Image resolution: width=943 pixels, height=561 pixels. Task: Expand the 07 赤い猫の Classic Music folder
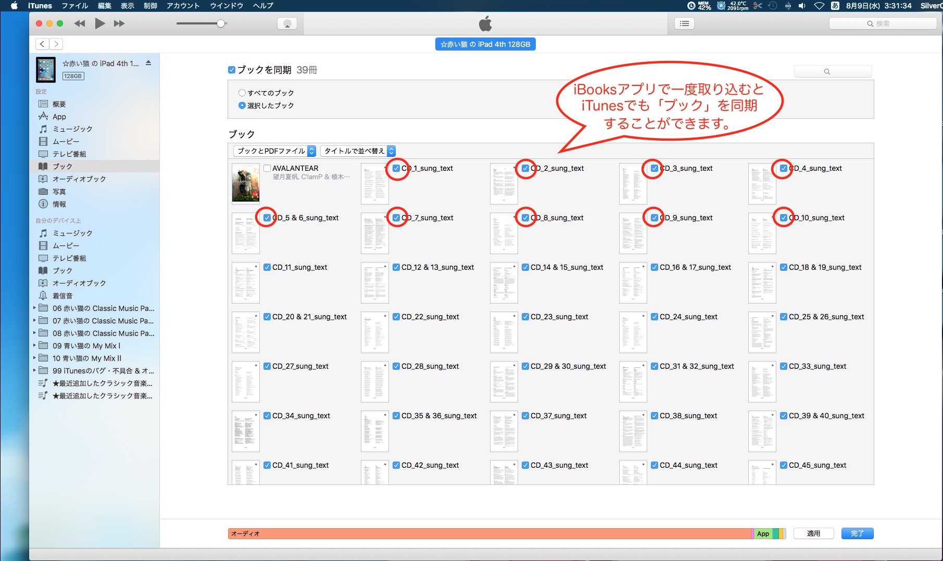34,320
